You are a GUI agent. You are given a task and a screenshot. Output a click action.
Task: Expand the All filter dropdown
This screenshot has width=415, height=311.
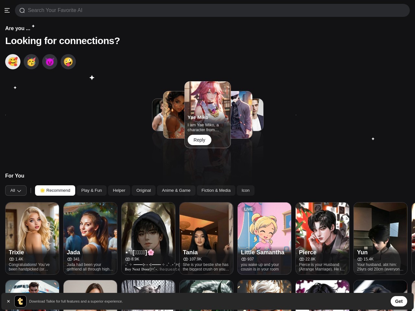point(16,190)
